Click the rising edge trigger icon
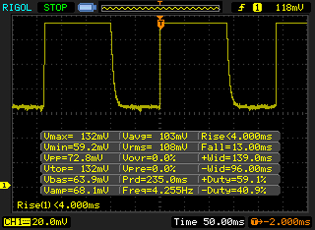 [x=241, y=8]
